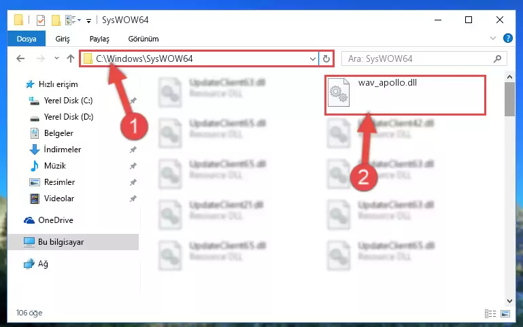Expand the ribbon with the chevron

(493, 38)
